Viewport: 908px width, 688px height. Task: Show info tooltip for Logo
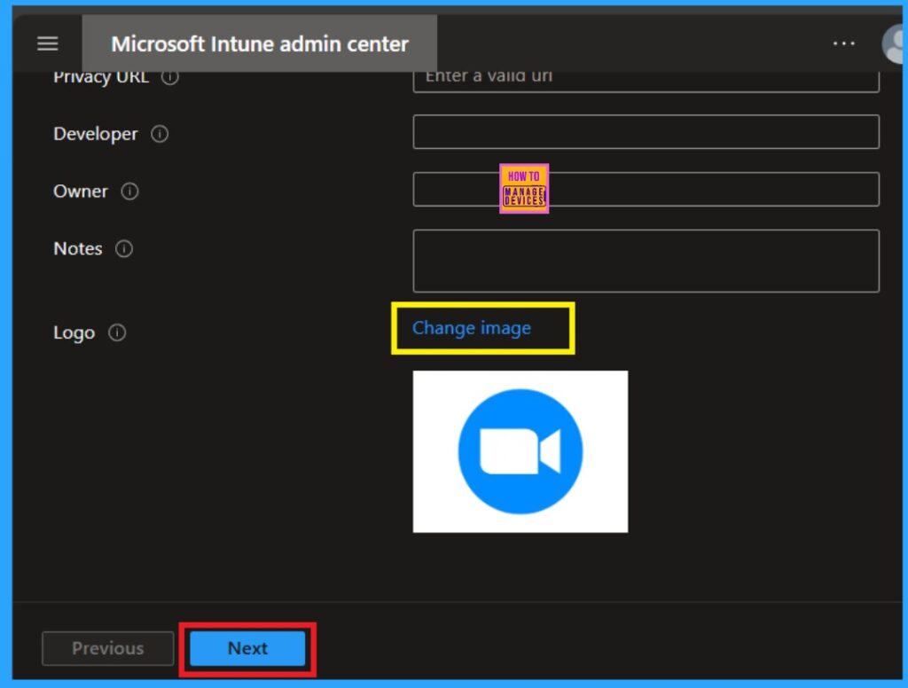117,332
